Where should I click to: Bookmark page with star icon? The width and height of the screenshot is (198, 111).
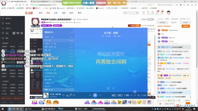(27, 5)
